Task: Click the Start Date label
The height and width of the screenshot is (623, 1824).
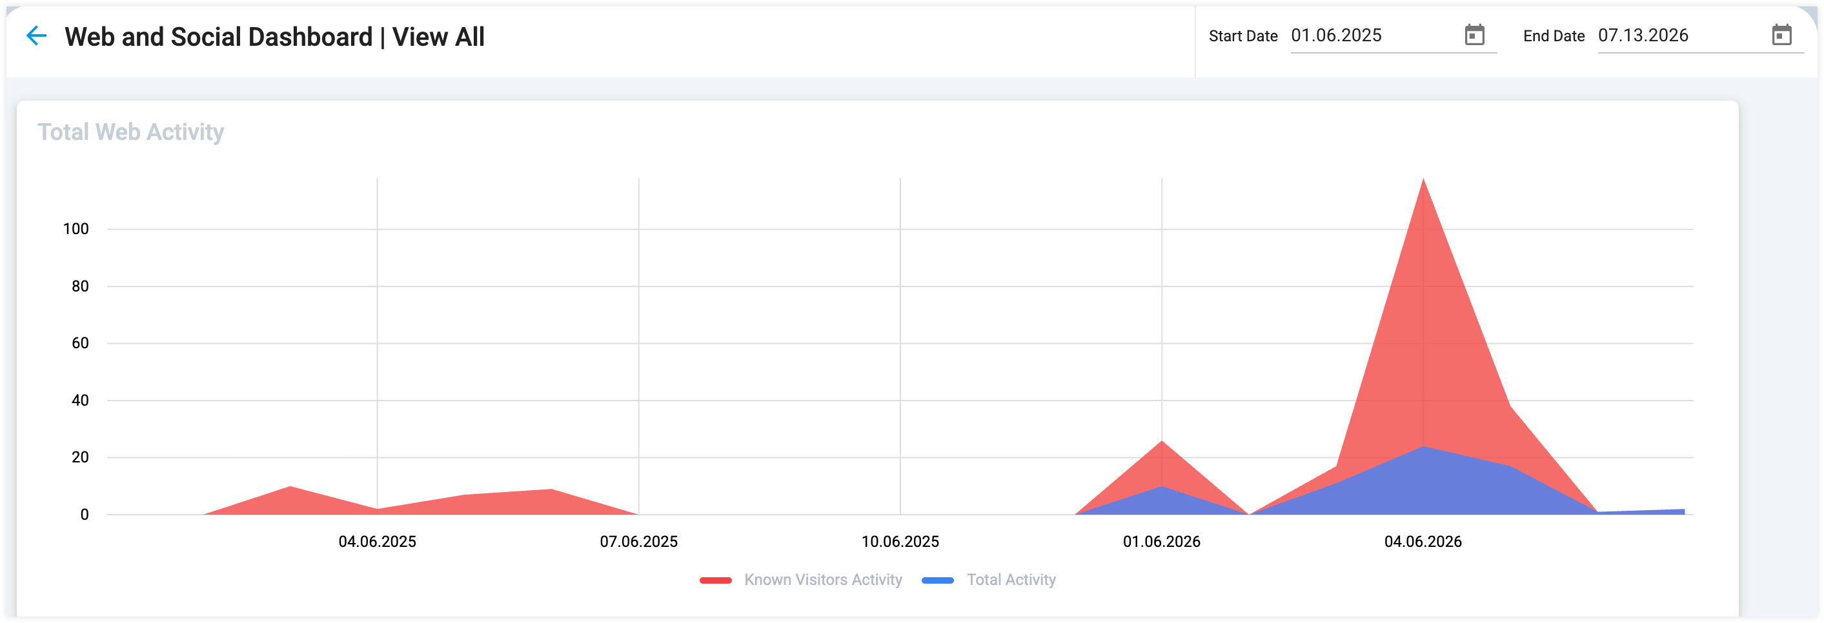Action: [1242, 36]
